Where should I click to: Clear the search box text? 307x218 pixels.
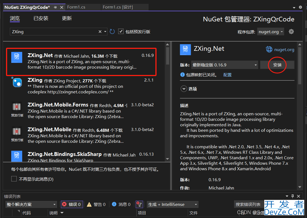tap(100, 32)
